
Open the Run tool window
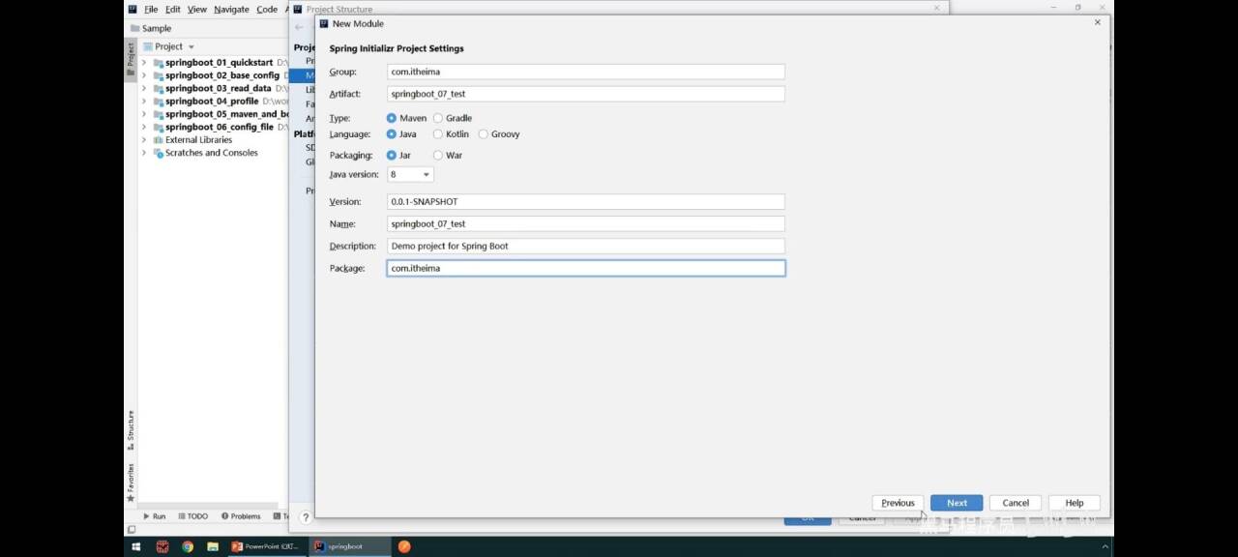tap(154, 516)
